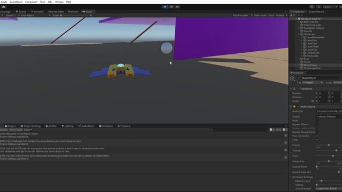Select FinishLevelOne in Hierarchy
This screenshot has width=342, height=192.
pos(312,68)
